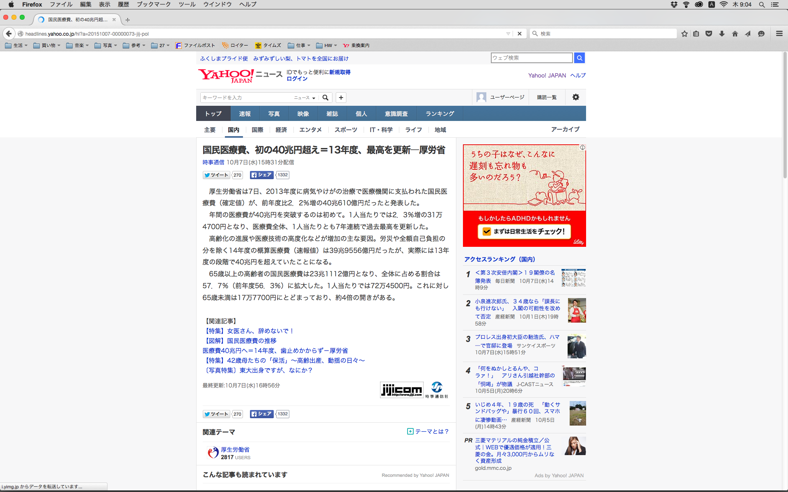
Task: Open the URL bar history dropdown arrow
Action: pos(508,34)
